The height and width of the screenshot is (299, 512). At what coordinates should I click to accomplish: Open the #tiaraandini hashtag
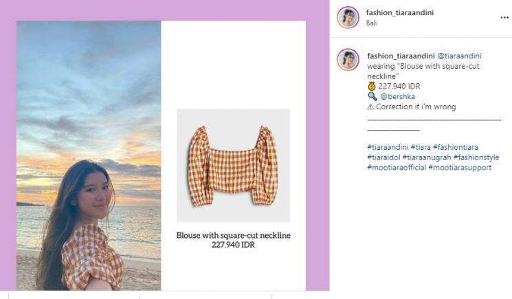point(388,147)
